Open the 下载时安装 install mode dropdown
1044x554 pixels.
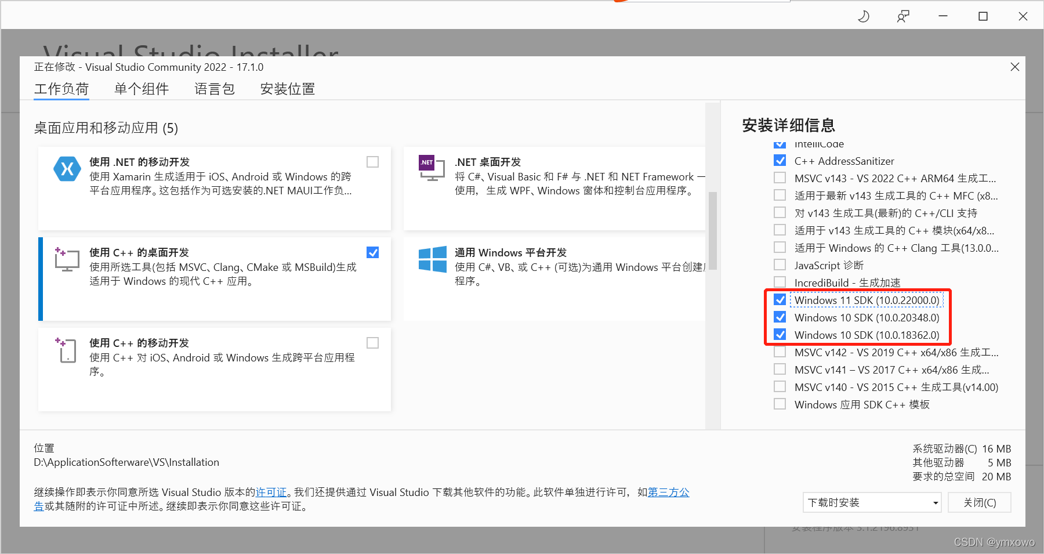pos(872,502)
